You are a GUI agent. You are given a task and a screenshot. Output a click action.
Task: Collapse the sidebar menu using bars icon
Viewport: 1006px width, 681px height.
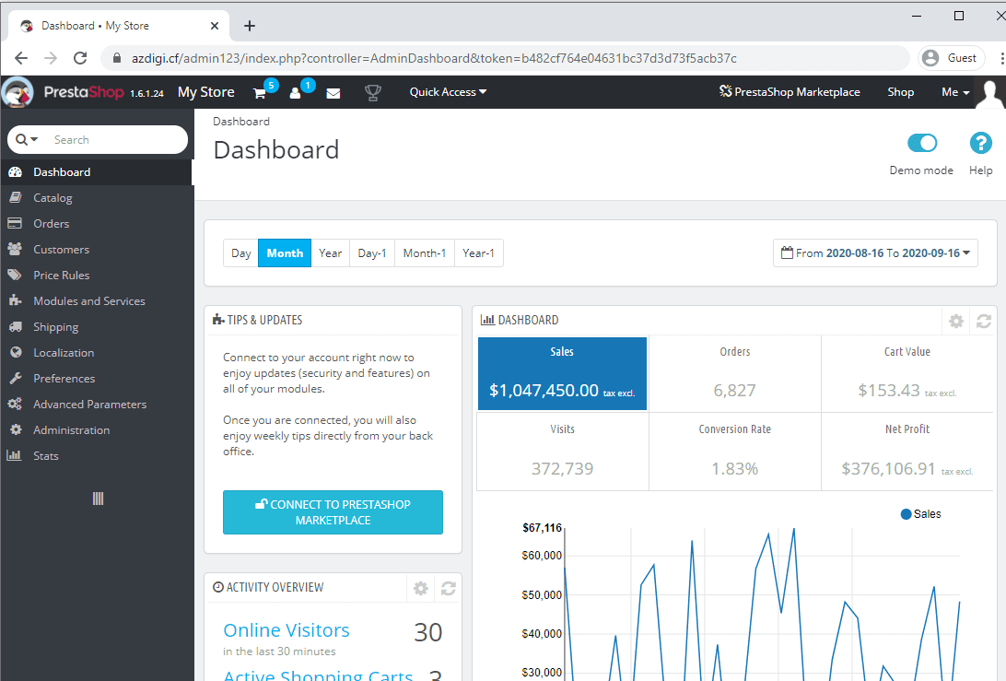click(x=98, y=499)
